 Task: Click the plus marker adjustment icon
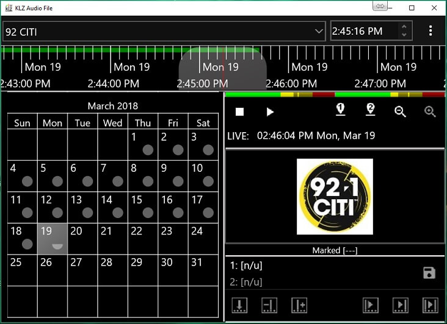(299, 305)
